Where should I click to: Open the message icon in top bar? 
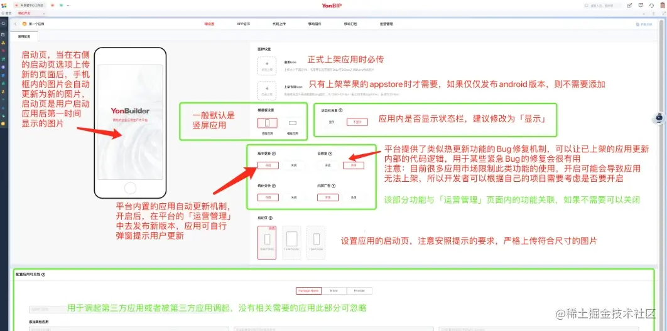pos(641,6)
